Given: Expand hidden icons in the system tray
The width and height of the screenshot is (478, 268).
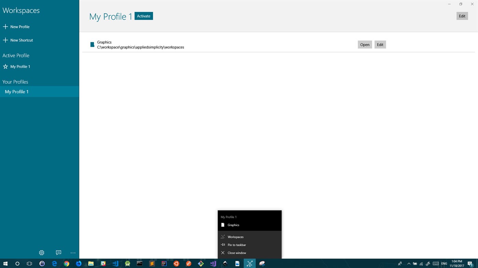Looking at the screenshot, I should click(x=408, y=263).
